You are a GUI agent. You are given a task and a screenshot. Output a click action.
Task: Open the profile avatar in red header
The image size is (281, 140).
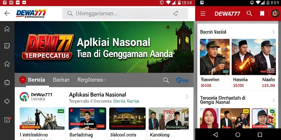click(275, 13)
